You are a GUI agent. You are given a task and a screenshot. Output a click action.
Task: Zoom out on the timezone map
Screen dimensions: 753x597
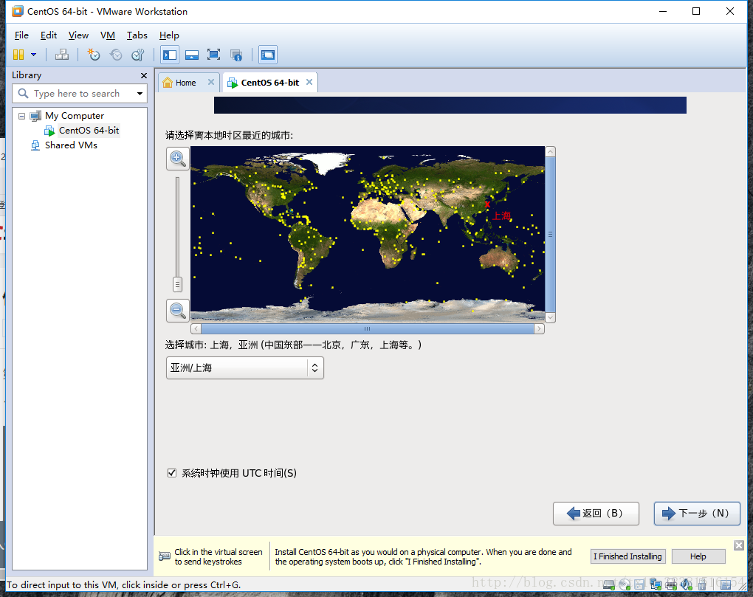178,310
